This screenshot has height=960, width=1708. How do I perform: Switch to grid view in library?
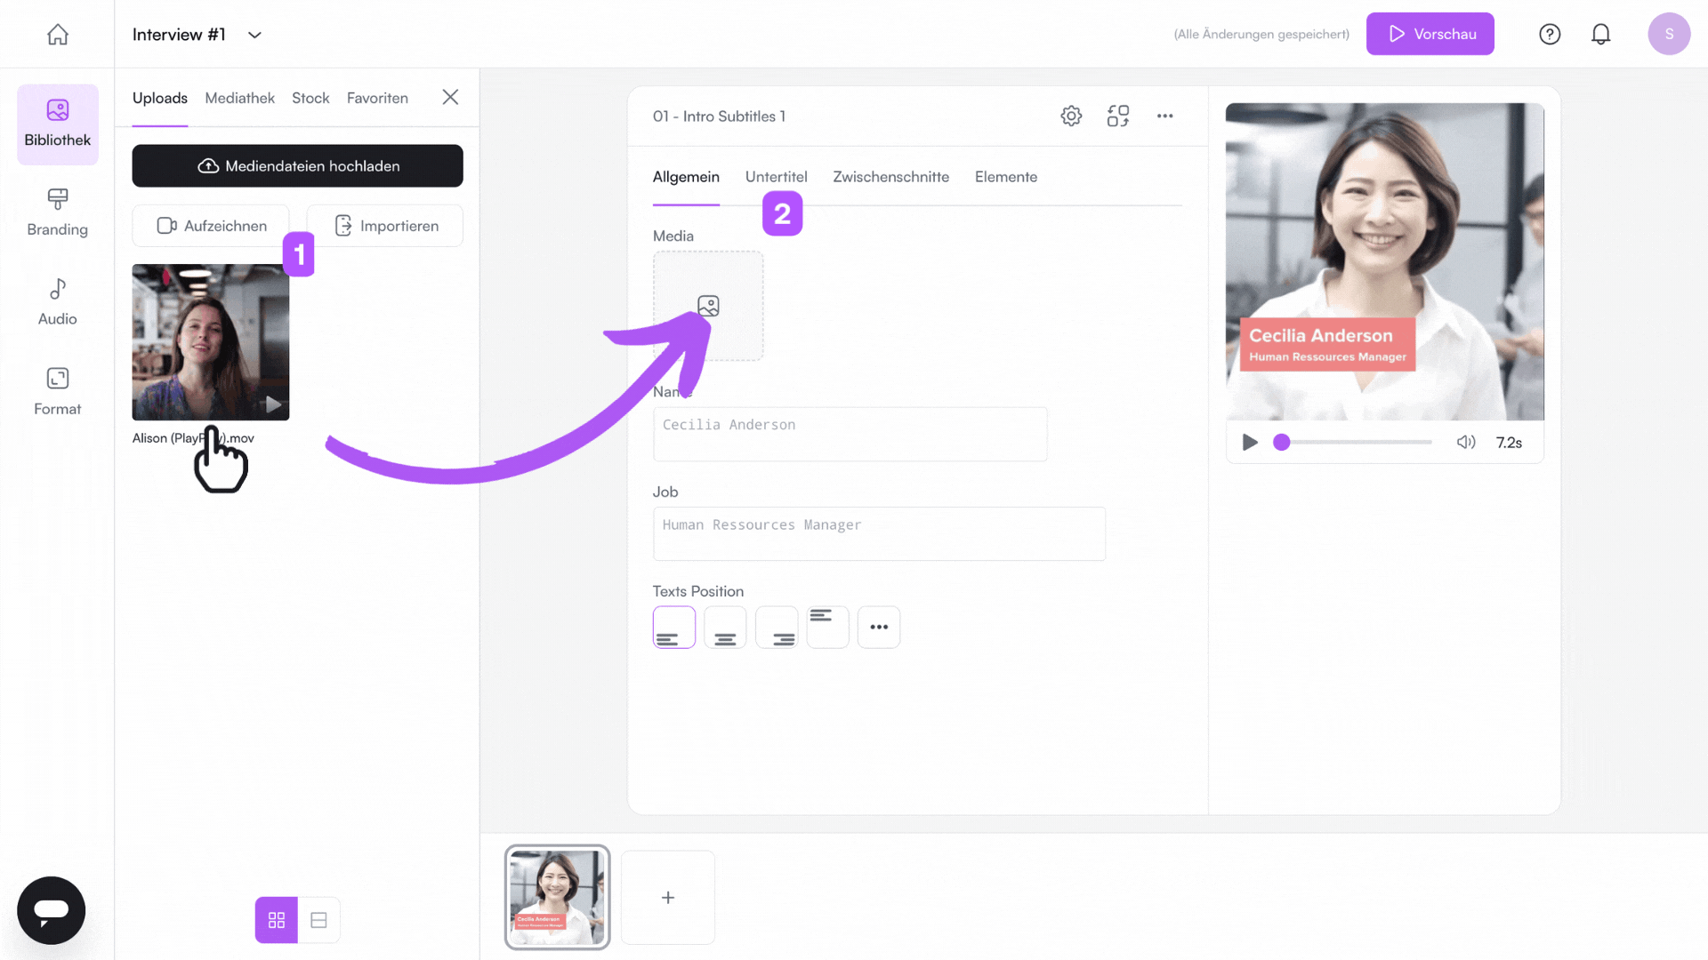tap(277, 920)
